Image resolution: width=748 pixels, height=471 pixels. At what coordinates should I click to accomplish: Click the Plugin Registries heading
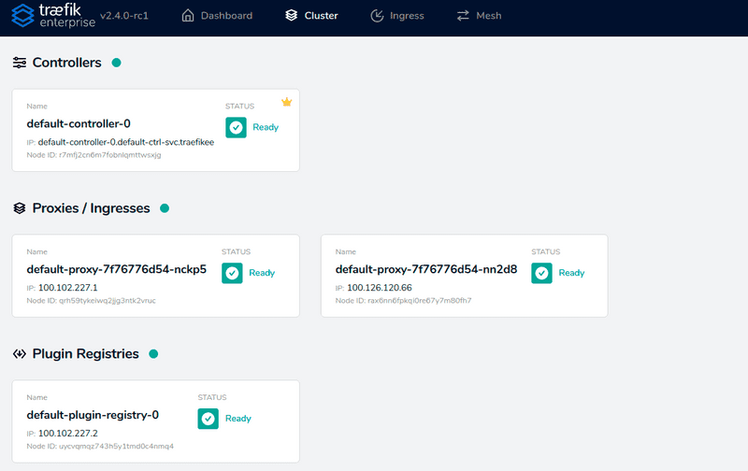(x=85, y=354)
